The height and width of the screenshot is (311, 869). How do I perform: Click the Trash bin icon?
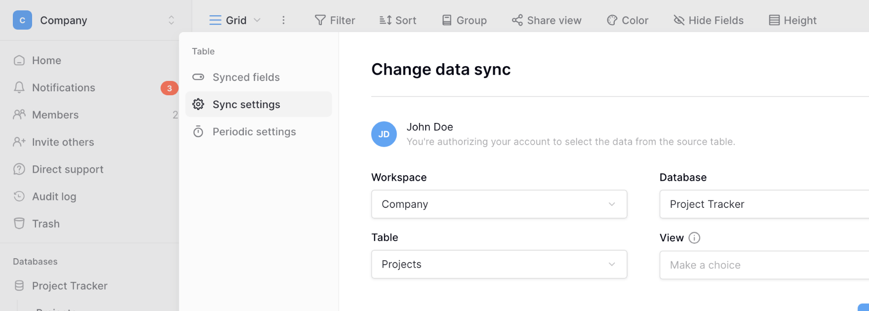[x=19, y=224]
